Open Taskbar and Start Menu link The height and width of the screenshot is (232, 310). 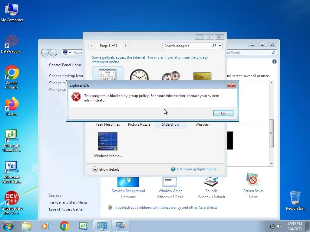[68, 202]
